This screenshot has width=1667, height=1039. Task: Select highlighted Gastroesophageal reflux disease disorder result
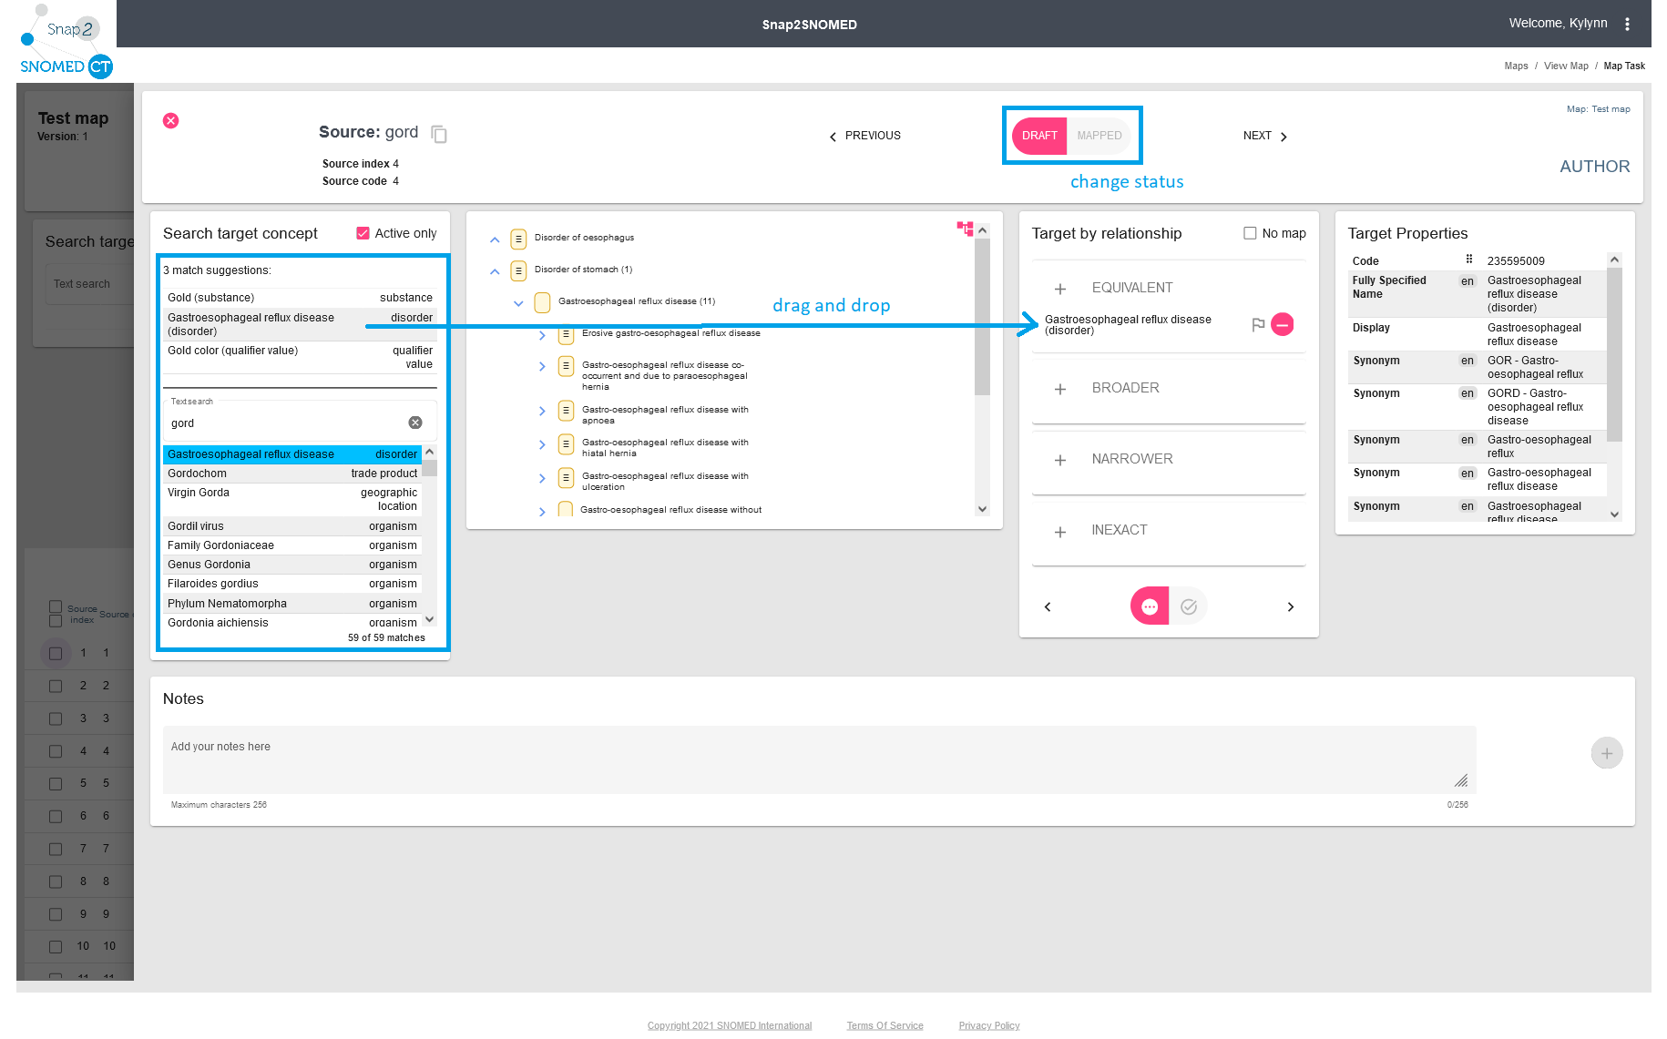click(291, 454)
